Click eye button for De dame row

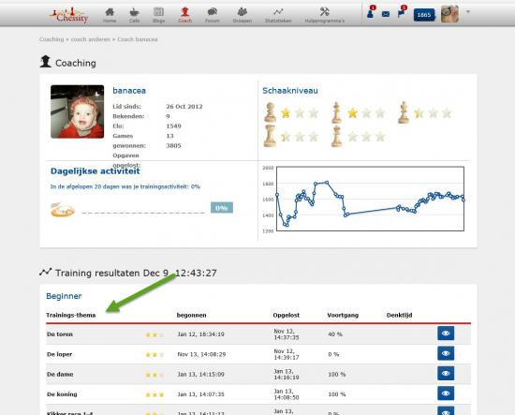coord(446,373)
